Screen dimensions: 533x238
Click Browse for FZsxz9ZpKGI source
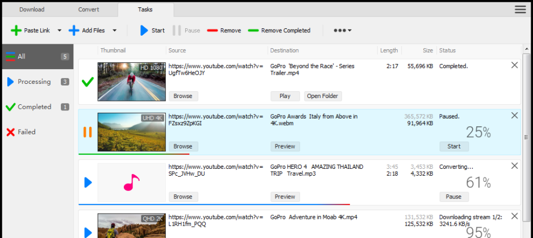[183, 146]
